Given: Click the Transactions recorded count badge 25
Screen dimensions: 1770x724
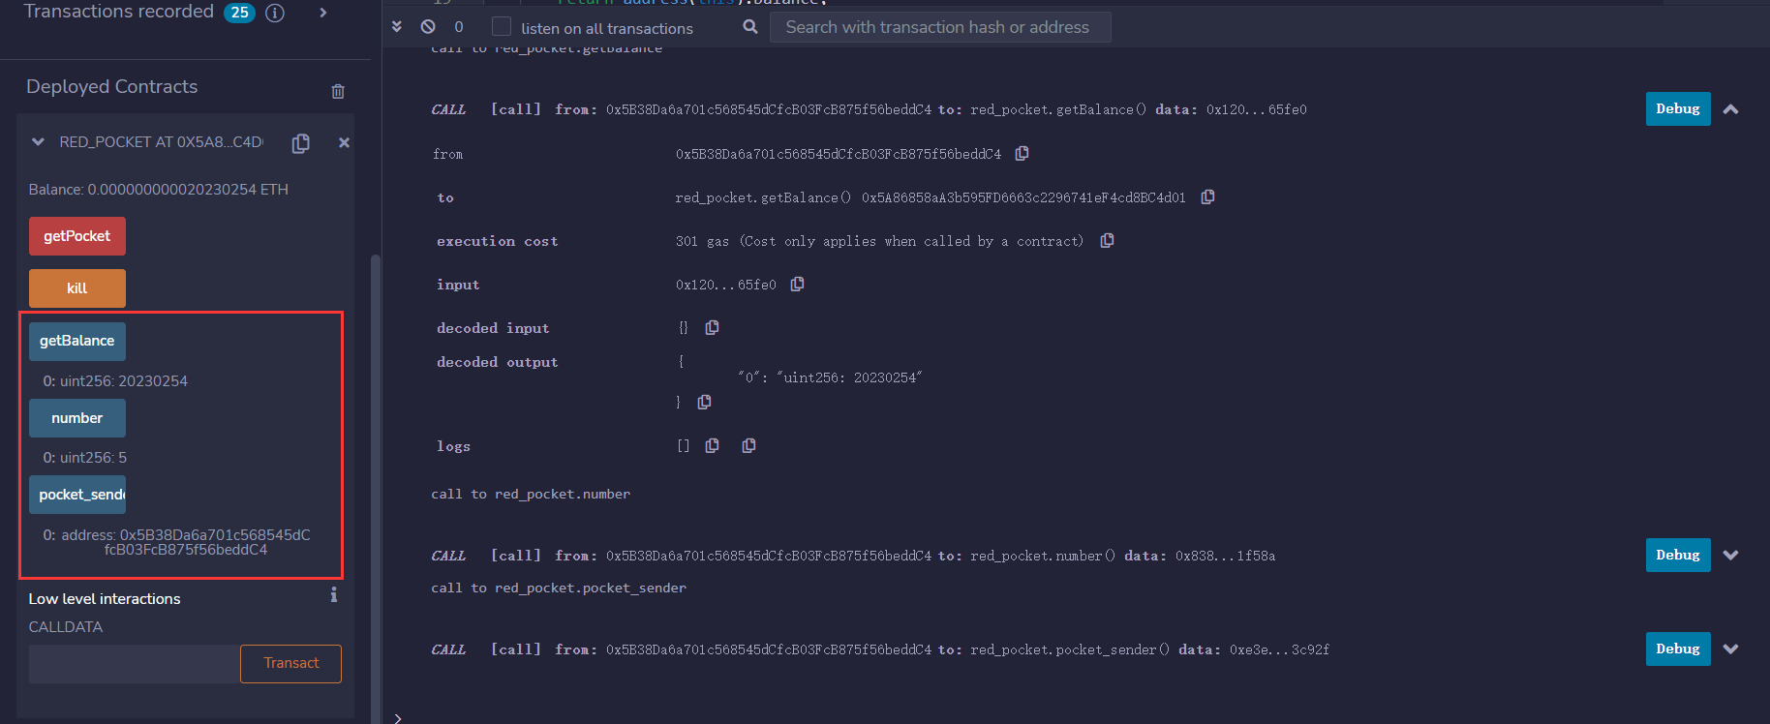Looking at the screenshot, I should (239, 13).
